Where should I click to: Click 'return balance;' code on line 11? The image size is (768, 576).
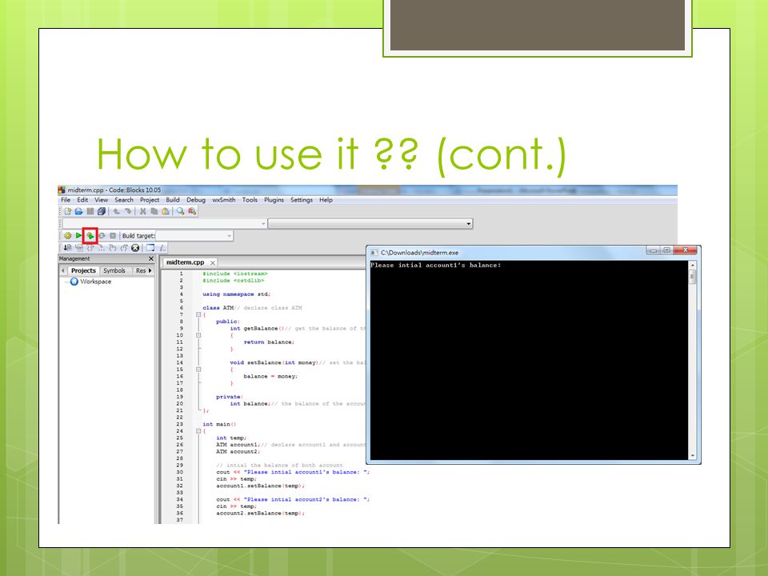tap(269, 342)
